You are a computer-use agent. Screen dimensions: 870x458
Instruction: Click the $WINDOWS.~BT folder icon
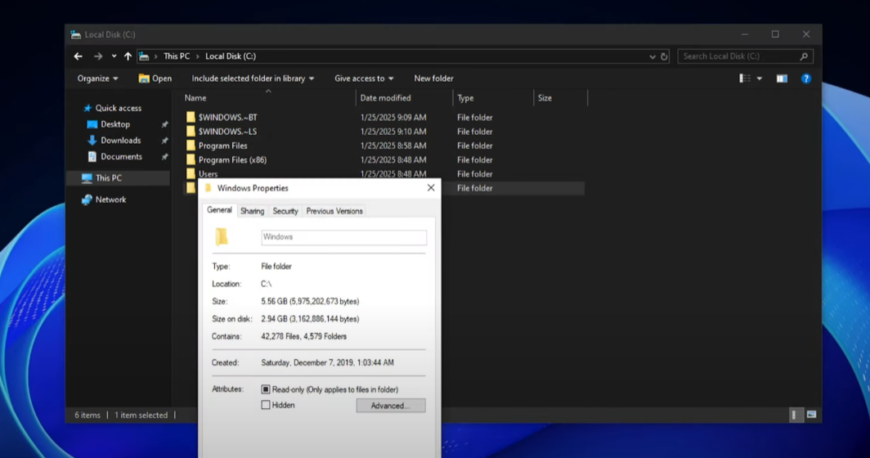tap(191, 117)
